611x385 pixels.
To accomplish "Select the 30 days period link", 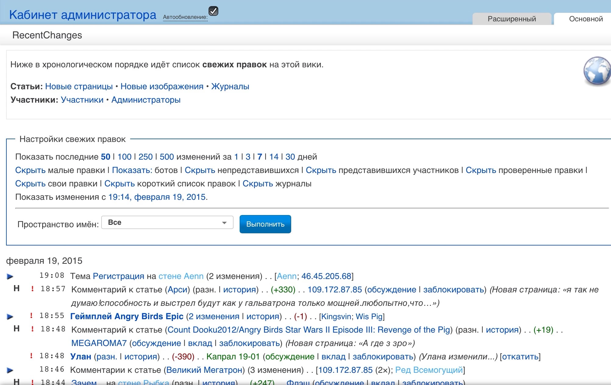I will pos(290,157).
